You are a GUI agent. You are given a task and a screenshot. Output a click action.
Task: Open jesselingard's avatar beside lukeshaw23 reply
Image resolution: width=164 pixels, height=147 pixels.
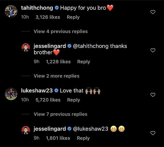coord(26,130)
